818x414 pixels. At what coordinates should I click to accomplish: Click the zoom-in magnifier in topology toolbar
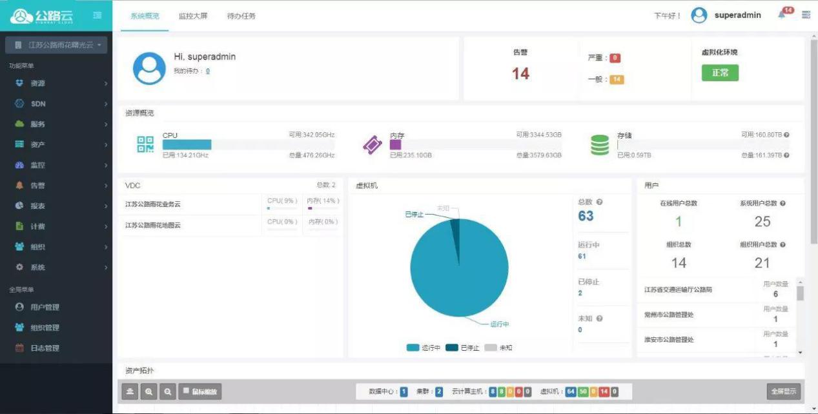click(x=148, y=391)
